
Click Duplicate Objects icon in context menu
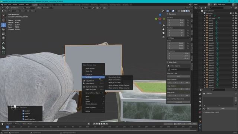(x=84, y=87)
